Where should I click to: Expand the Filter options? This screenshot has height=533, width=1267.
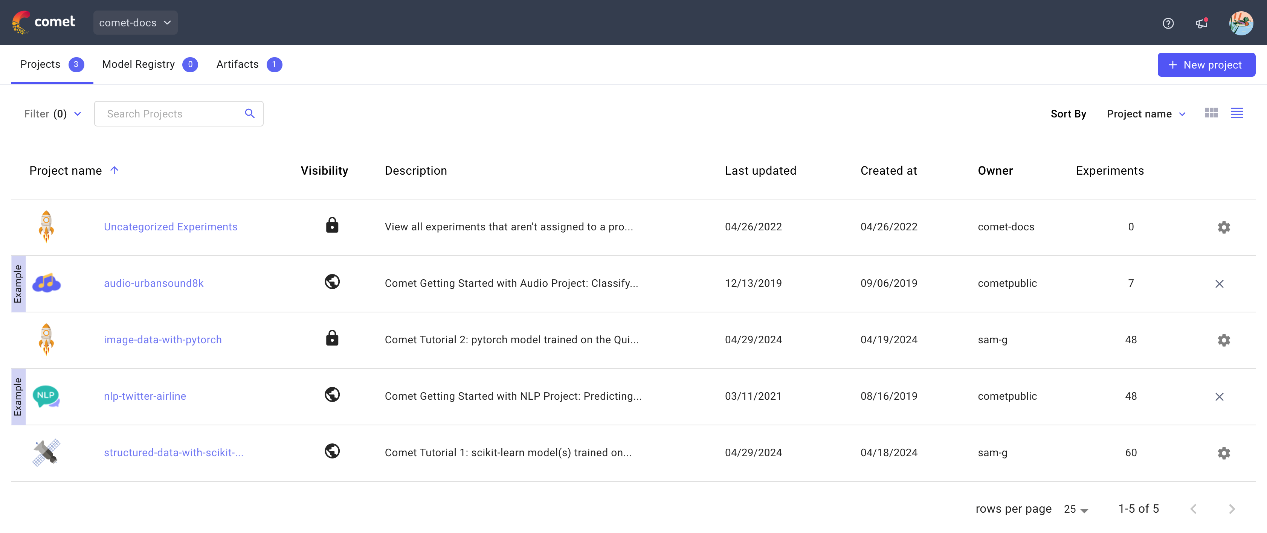click(x=52, y=114)
